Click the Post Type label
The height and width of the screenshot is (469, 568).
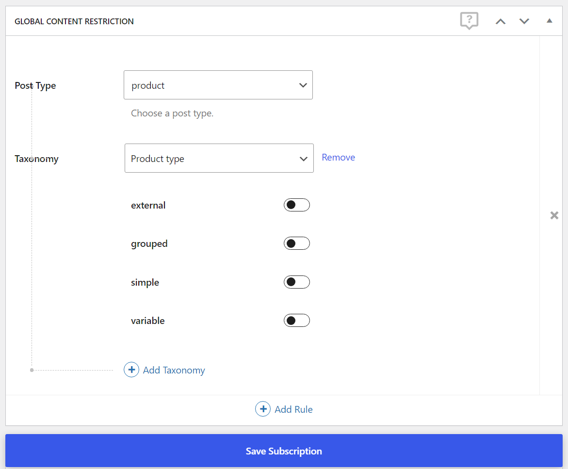click(35, 85)
